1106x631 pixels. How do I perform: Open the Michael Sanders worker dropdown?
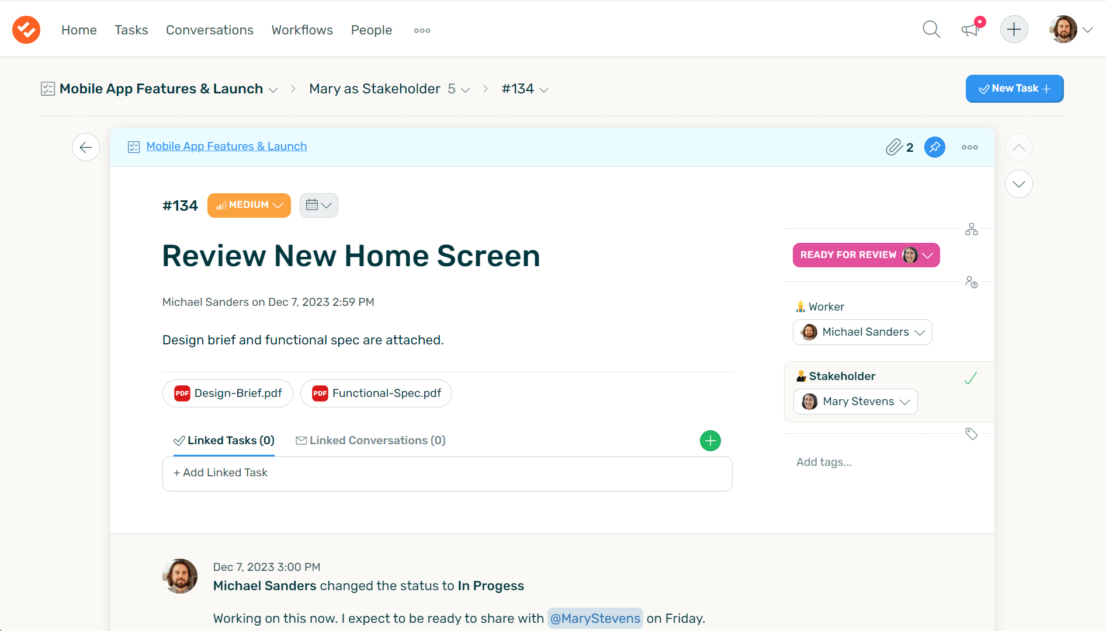click(862, 332)
